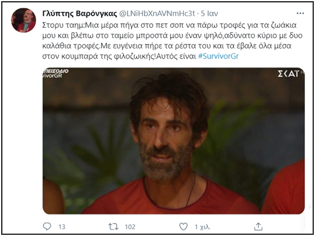Click the reply speech bubble icon
Viewport: 315px width, 236px height.
(x=47, y=226)
